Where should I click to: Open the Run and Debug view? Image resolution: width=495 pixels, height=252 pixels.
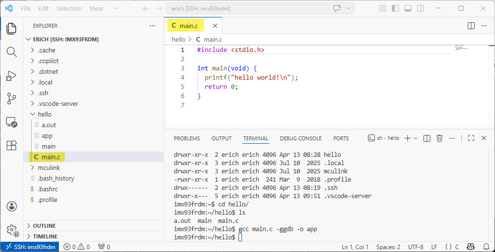pos(11,75)
